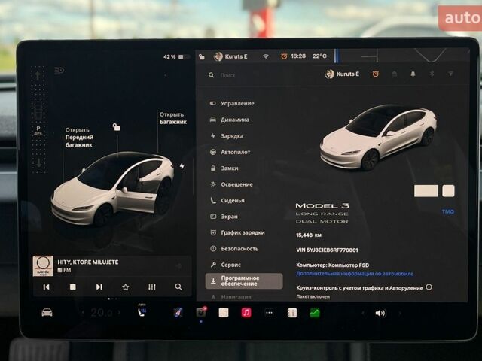Tap the gear selector P indicator
This screenshot has width=482, height=361.
tap(38, 130)
